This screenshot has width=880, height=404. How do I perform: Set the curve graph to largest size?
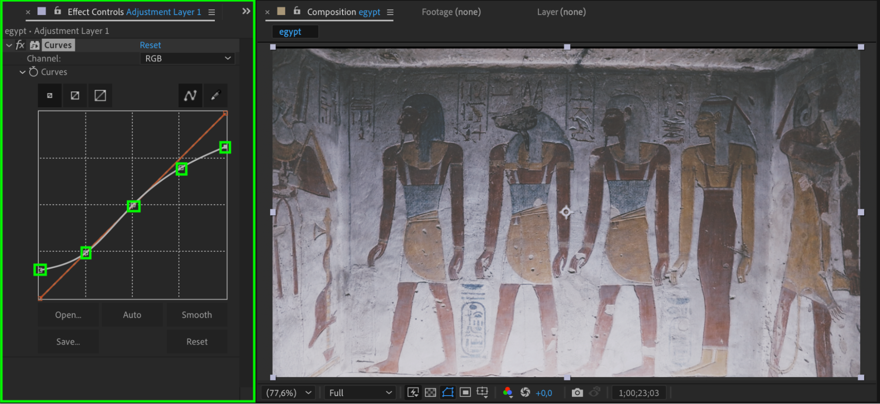[x=100, y=95]
